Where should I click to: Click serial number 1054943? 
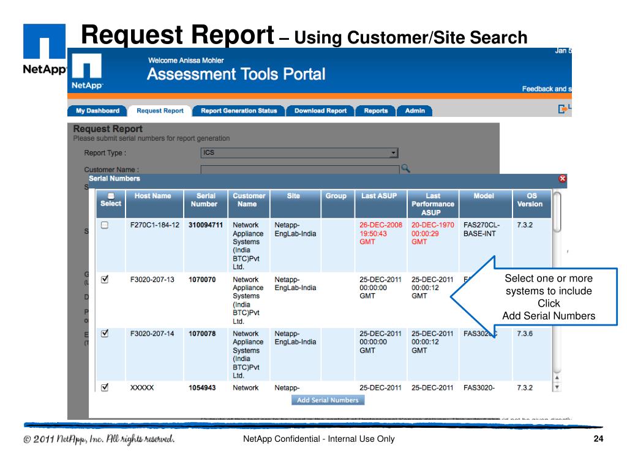point(202,387)
